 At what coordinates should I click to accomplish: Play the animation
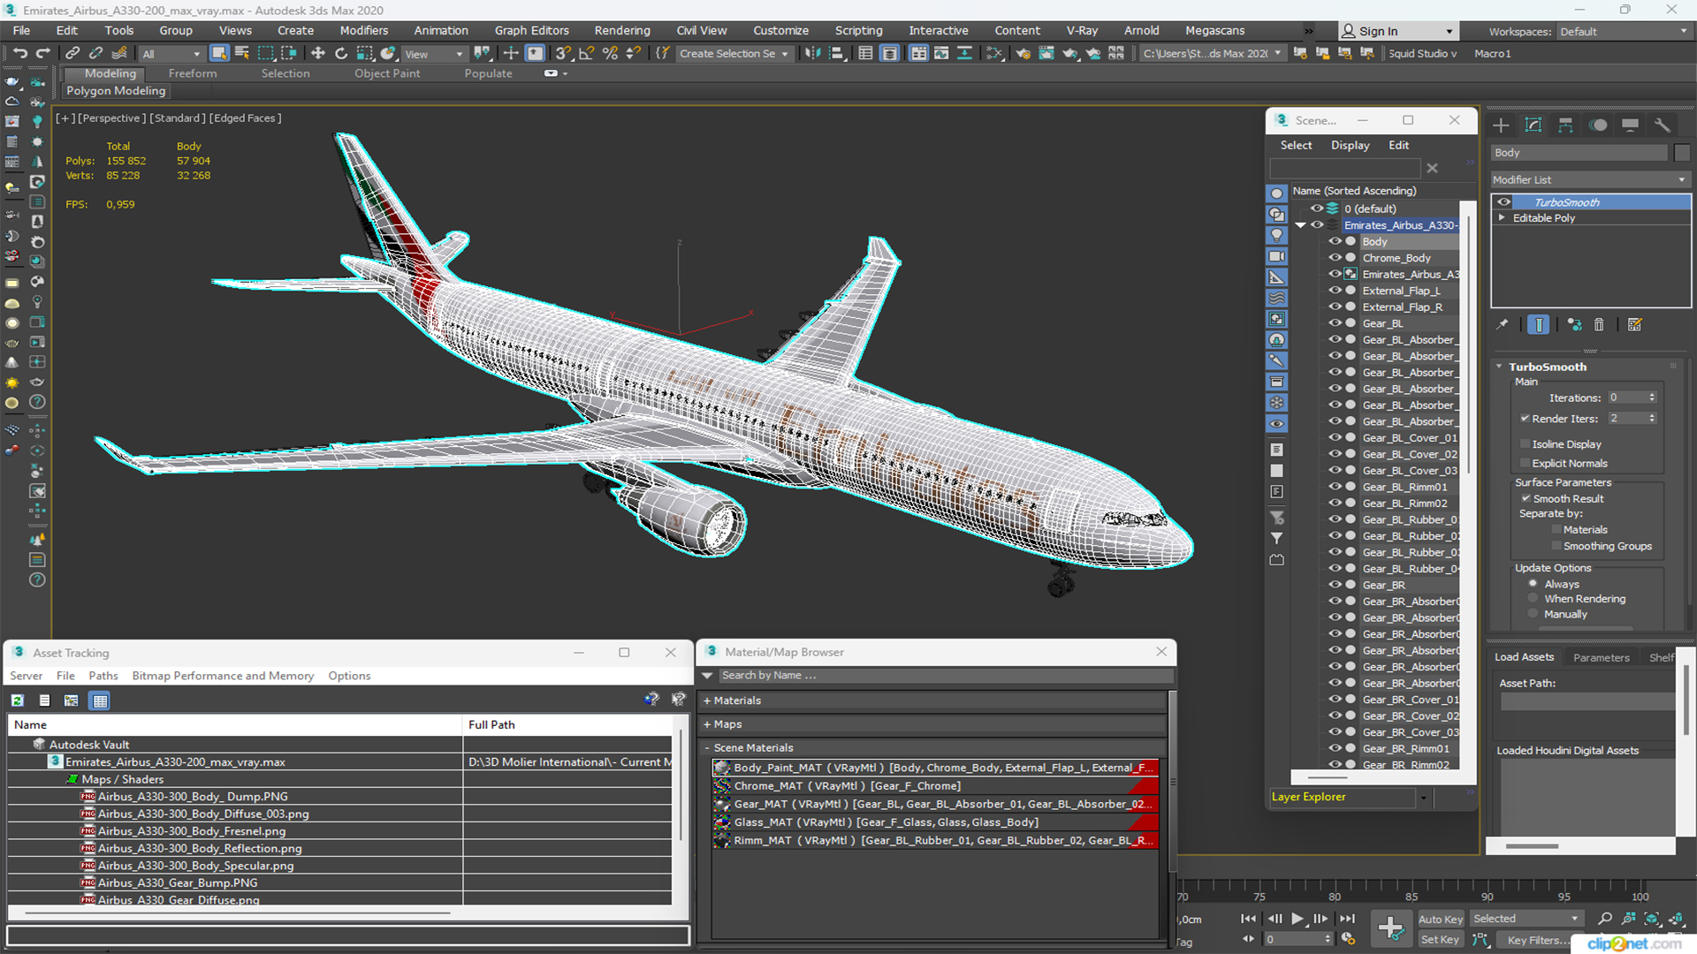[1297, 919]
